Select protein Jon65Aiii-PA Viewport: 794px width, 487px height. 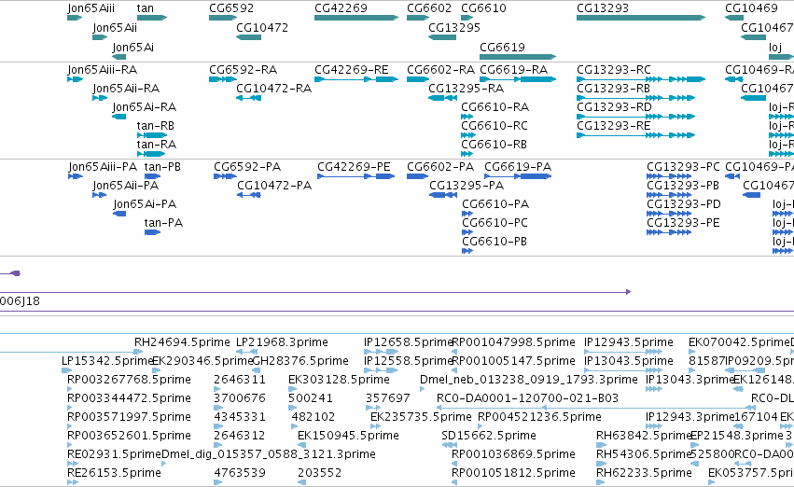103,167
